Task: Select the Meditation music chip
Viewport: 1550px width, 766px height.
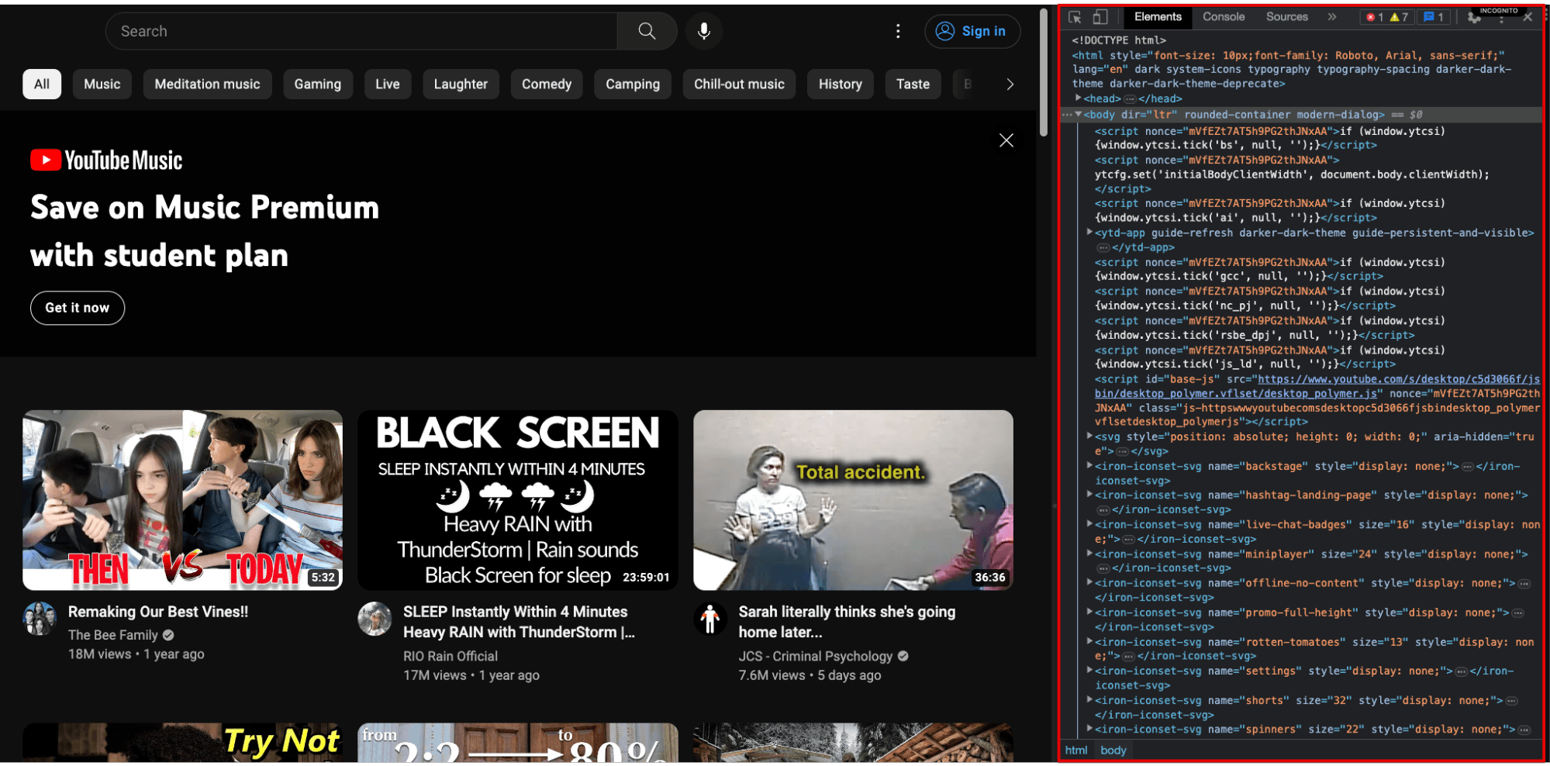Action: click(x=207, y=84)
